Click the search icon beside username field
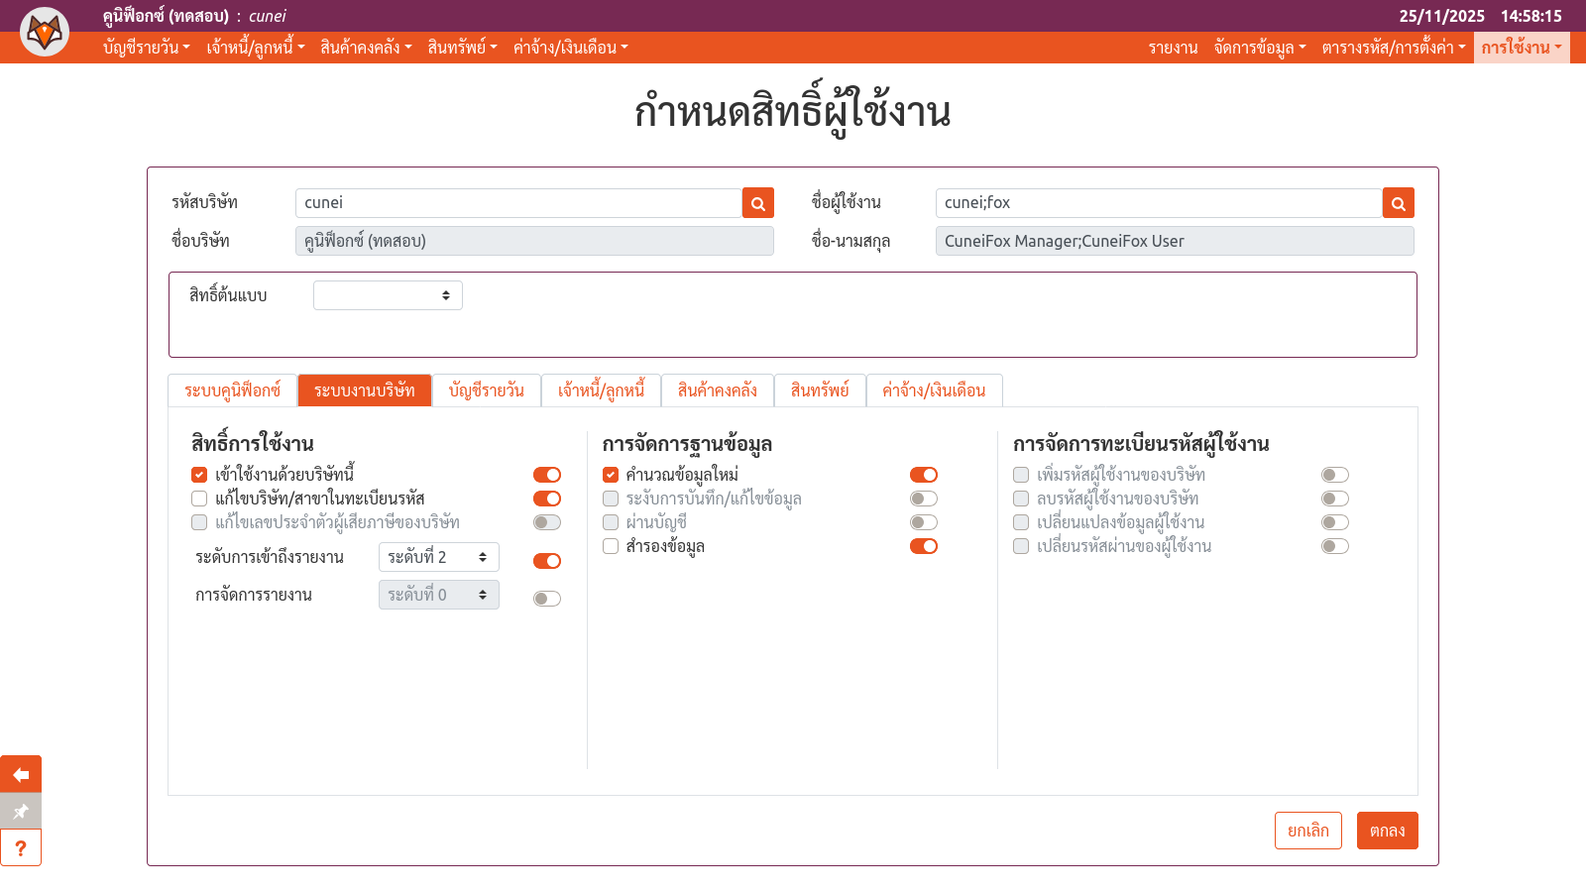 click(1398, 203)
